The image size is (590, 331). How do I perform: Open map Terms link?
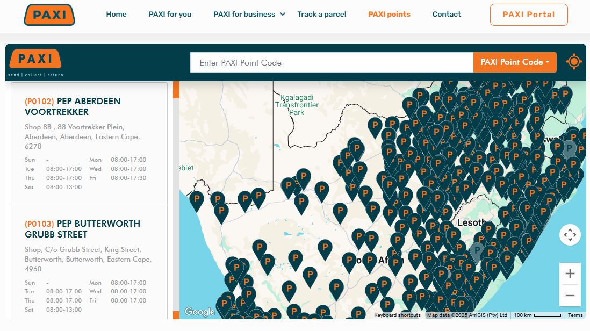coord(575,315)
